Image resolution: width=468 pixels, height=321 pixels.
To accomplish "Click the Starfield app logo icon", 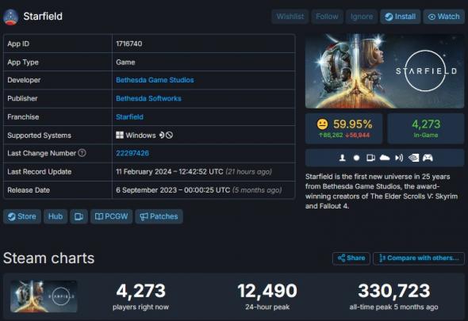I will 11,17.
